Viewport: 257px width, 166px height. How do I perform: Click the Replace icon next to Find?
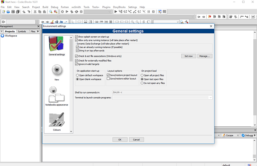[55, 12]
